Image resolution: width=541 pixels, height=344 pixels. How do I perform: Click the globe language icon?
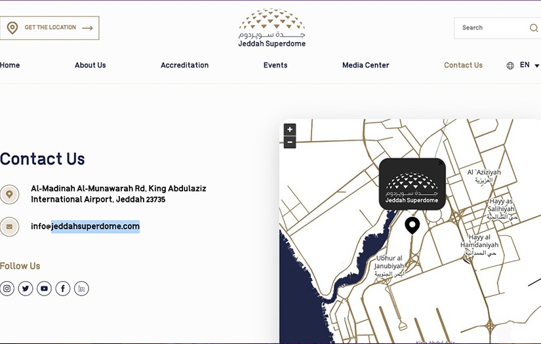point(510,66)
